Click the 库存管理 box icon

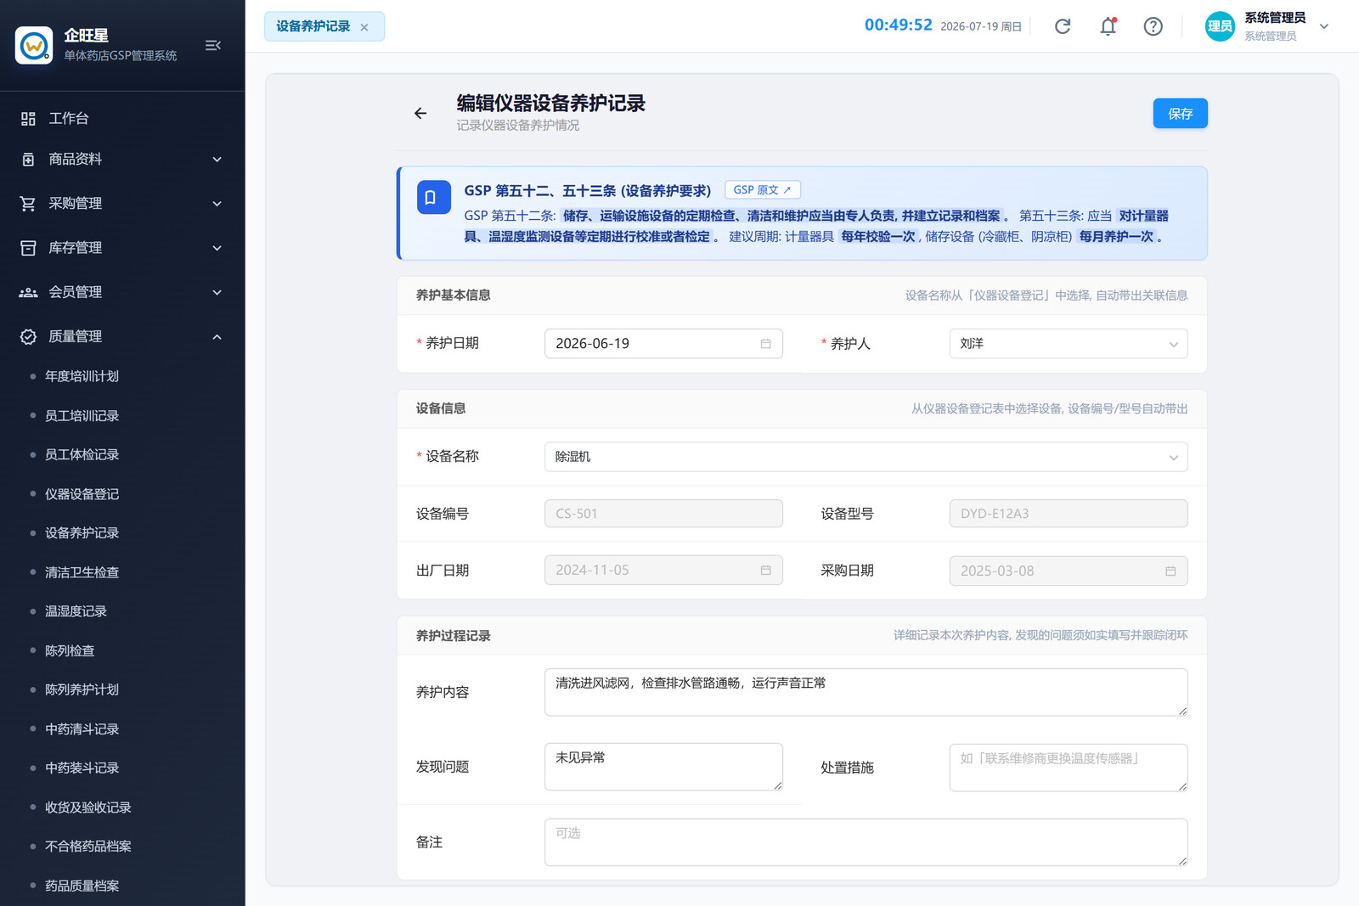click(x=28, y=248)
